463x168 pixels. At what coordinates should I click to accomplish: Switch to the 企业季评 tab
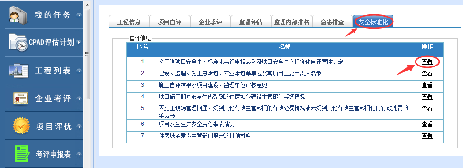[x=210, y=22]
